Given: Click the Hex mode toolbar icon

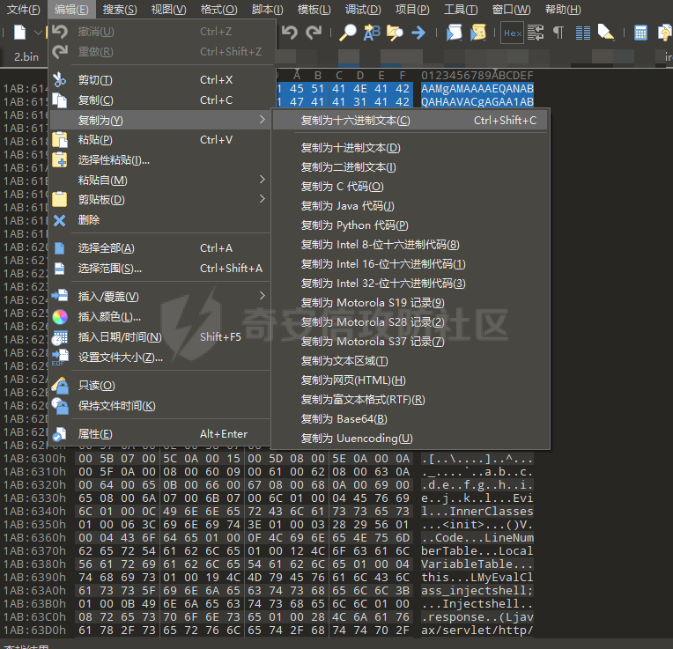Looking at the screenshot, I should [511, 33].
